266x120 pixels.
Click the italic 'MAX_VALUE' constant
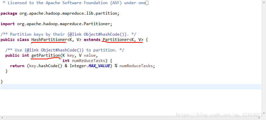pyautogui.click(x=99, y=66)
